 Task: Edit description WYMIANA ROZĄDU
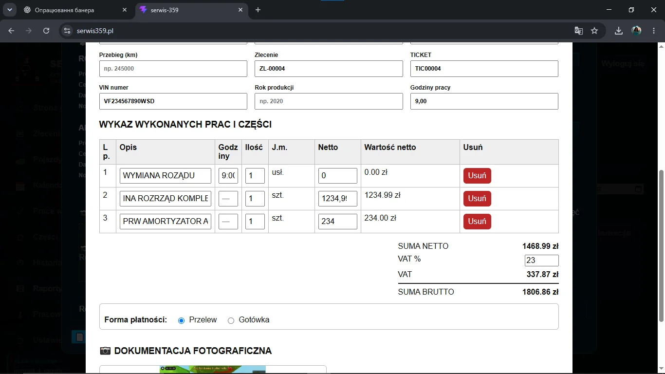(x=166, y=176)
